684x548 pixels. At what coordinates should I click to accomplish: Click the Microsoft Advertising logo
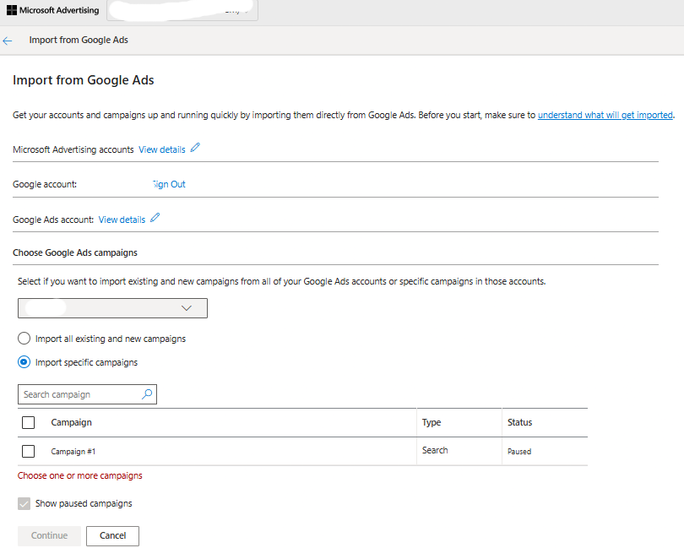(53, 10)
